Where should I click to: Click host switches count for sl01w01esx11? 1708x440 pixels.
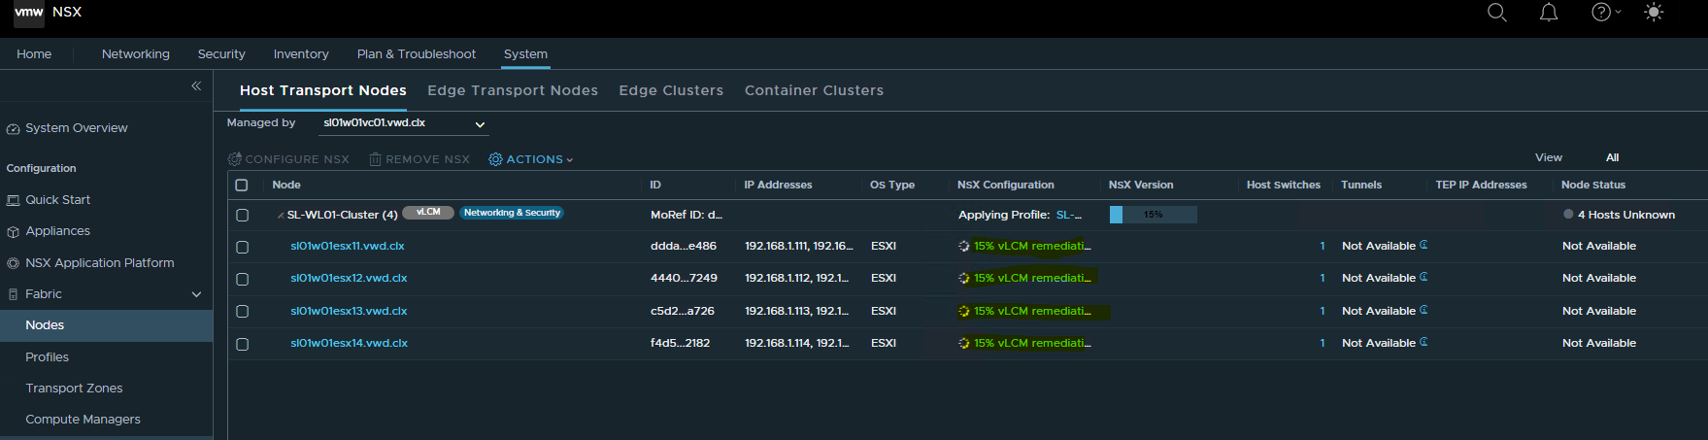(x=1322, y=246)
